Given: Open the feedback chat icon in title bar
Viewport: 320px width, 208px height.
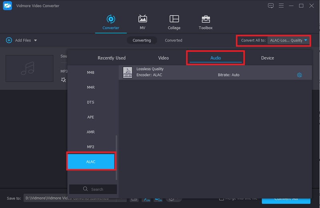Looking at the screenshot, I should pyautogui.click(x=271, y=6).
